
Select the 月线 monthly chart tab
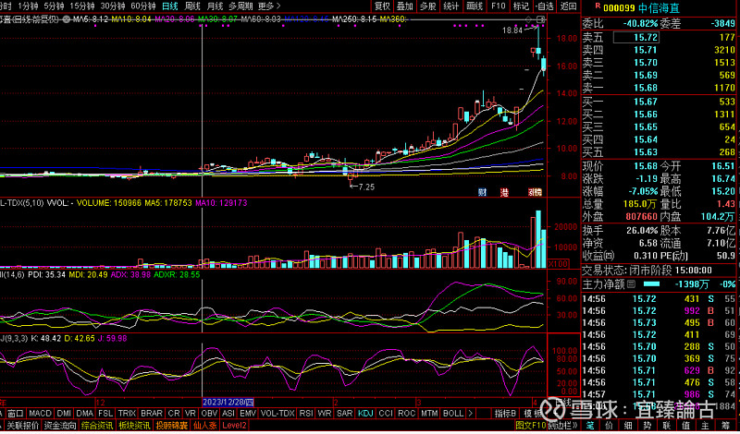215,6
